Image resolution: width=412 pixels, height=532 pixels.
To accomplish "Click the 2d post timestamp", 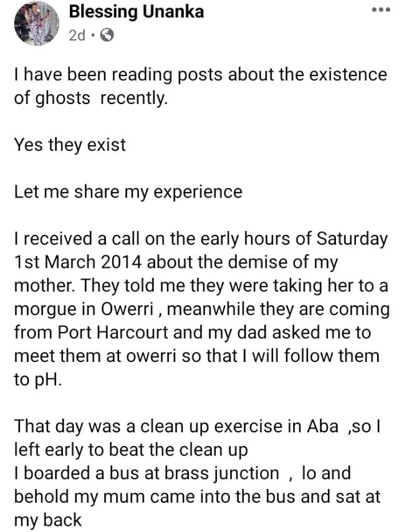I will (x=77, y=36).
